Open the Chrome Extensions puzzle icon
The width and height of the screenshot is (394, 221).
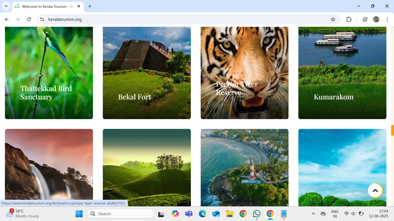point(349,19)
